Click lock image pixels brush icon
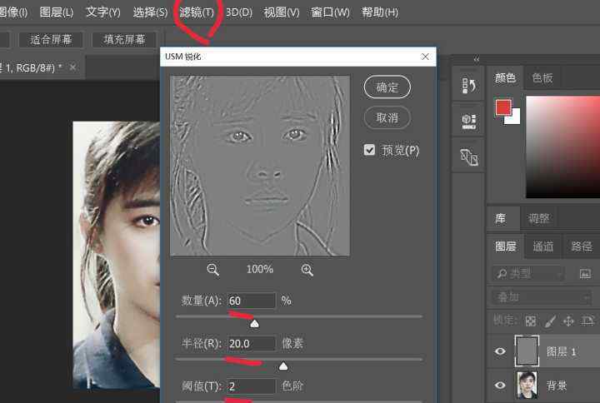Viewport: 600px width, 403px height. coord(549,321)
